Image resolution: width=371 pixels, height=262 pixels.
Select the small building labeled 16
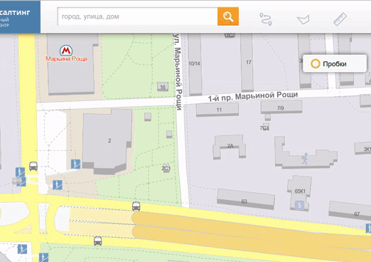point(163,87)
